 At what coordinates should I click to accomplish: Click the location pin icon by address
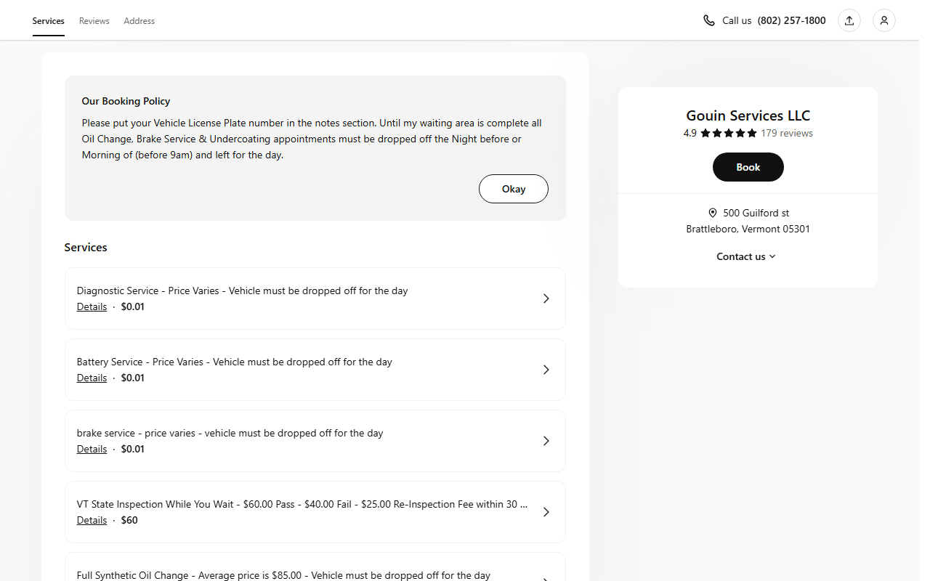[x=713, y=213]
